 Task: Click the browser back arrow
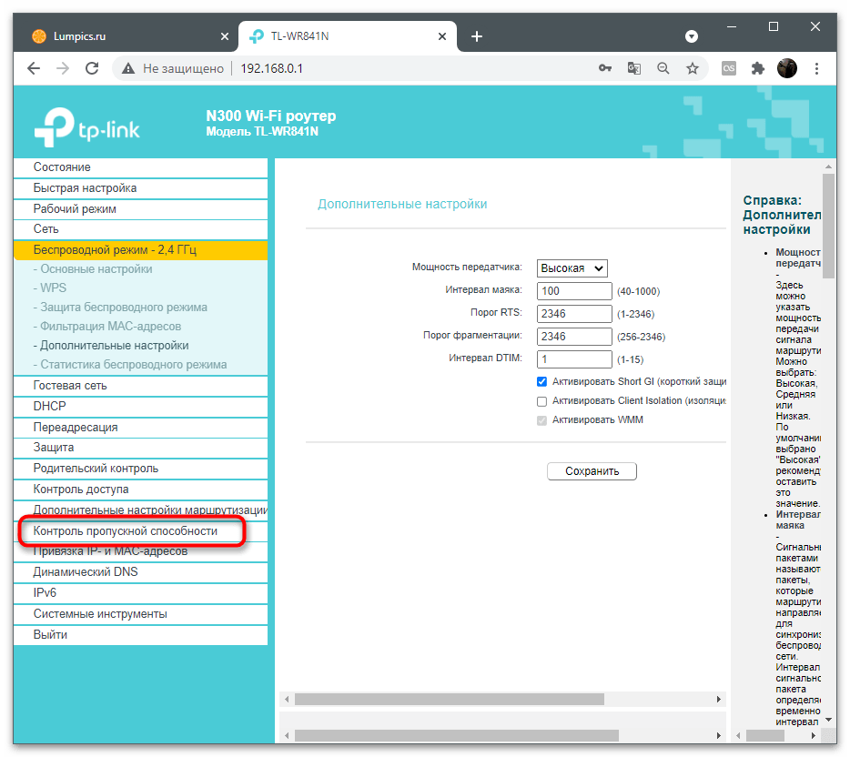tap(34, 68)
